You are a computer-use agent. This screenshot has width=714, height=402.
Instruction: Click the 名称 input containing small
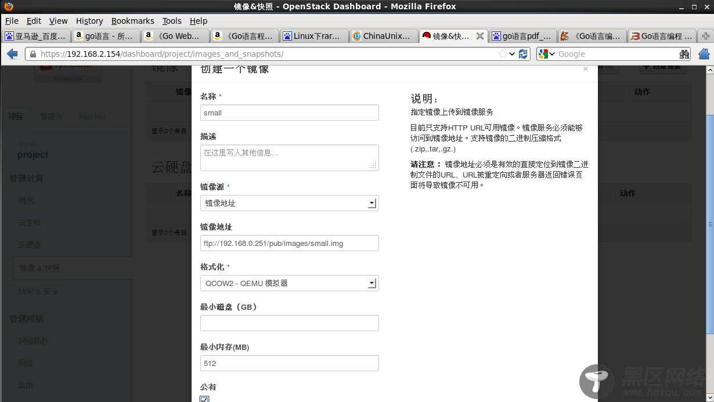tap(290, 113)
